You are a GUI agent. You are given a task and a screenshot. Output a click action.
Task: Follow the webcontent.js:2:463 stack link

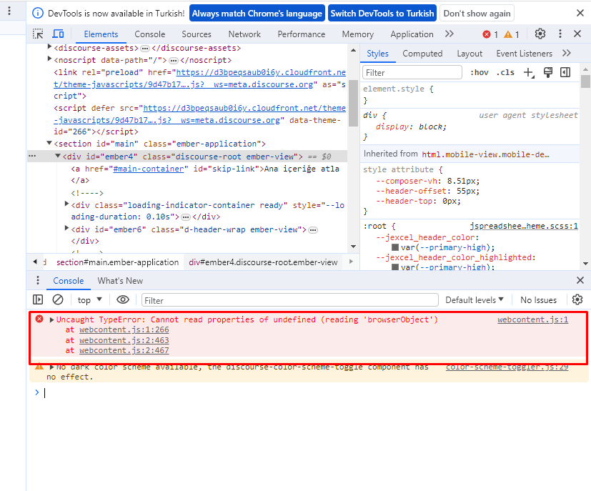tap(124, 340)
